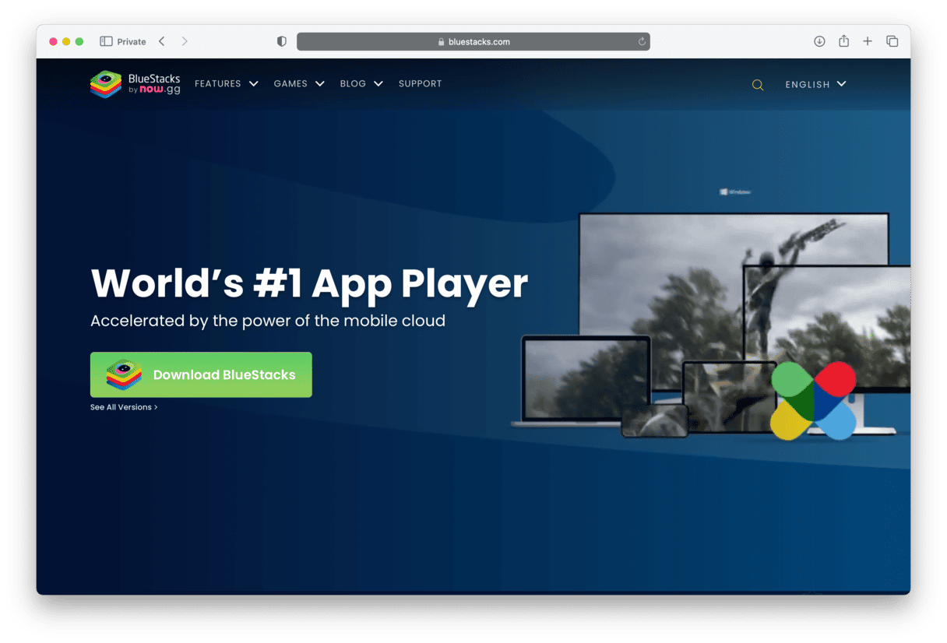Click the BlueStacks X colorful logo

(x=813, y=400)
